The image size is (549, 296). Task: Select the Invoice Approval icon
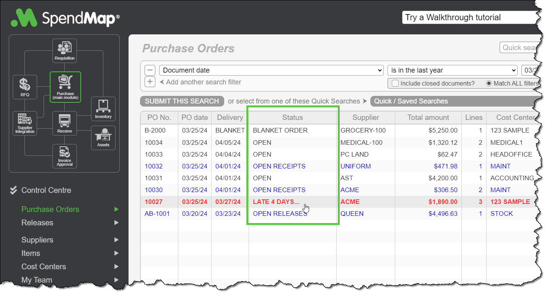coord(64,156)
